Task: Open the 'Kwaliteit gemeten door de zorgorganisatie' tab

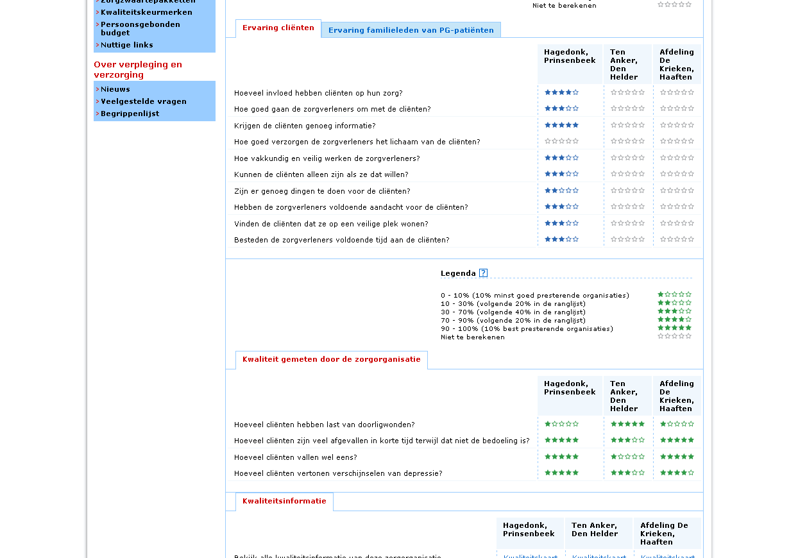Action: click(x=332, y=360)
